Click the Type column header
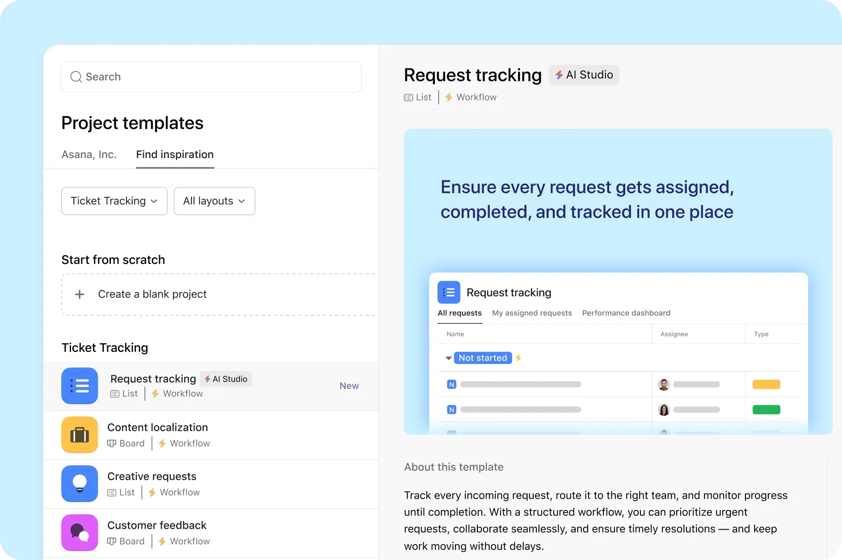Image resolution: width=842 pixels, height=560 pixels. click(761, 334)
